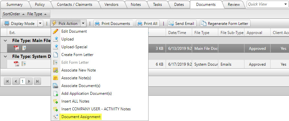This screenshot has height=121, width=289.
Task: Click the Send Email button
Action: [182, 24]
